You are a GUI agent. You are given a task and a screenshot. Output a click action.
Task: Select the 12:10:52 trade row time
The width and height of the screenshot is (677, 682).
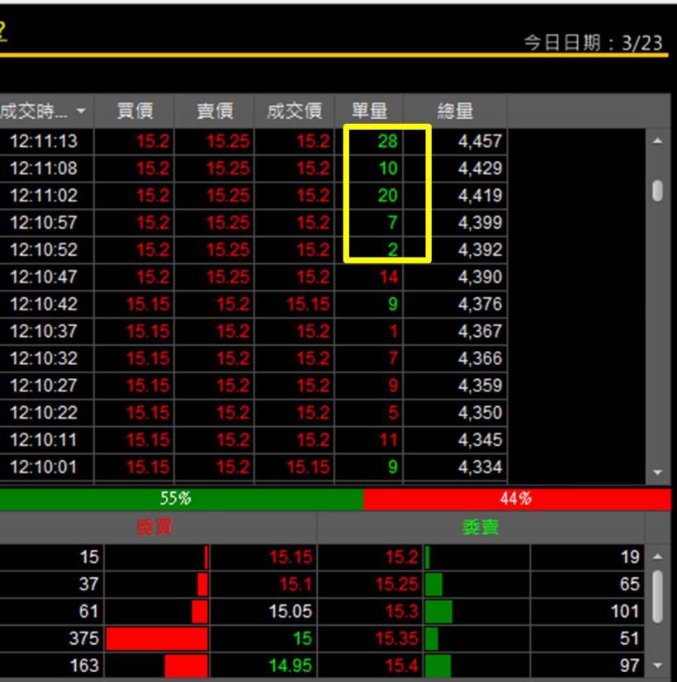tap(44, 249)
